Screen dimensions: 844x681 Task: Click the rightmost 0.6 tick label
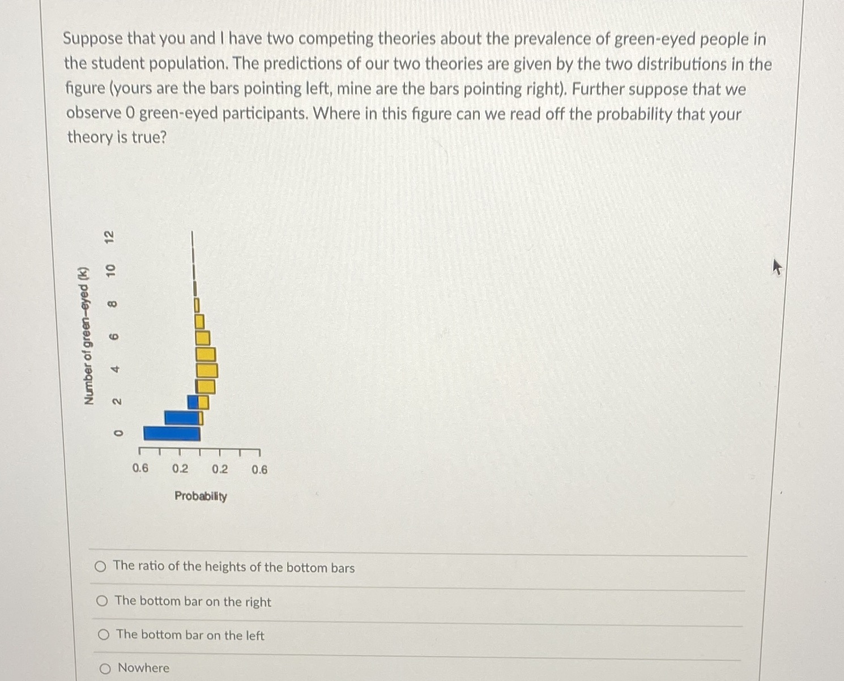[259, 470]
